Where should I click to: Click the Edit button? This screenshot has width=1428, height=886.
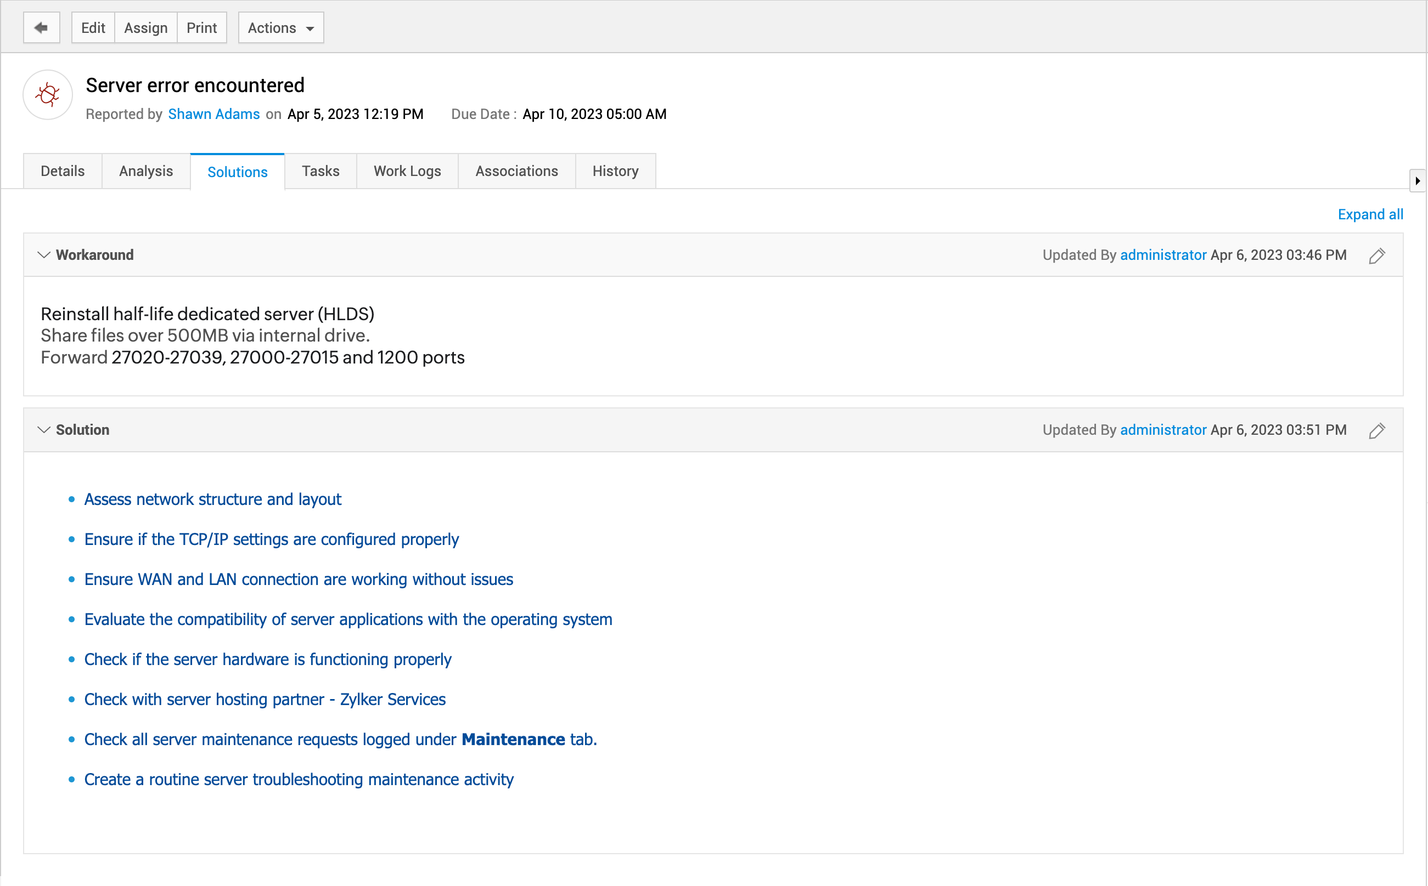(x=93, y=27)
